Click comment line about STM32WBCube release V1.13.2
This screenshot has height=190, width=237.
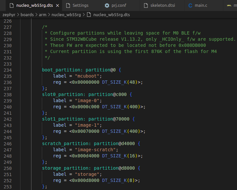140,39
